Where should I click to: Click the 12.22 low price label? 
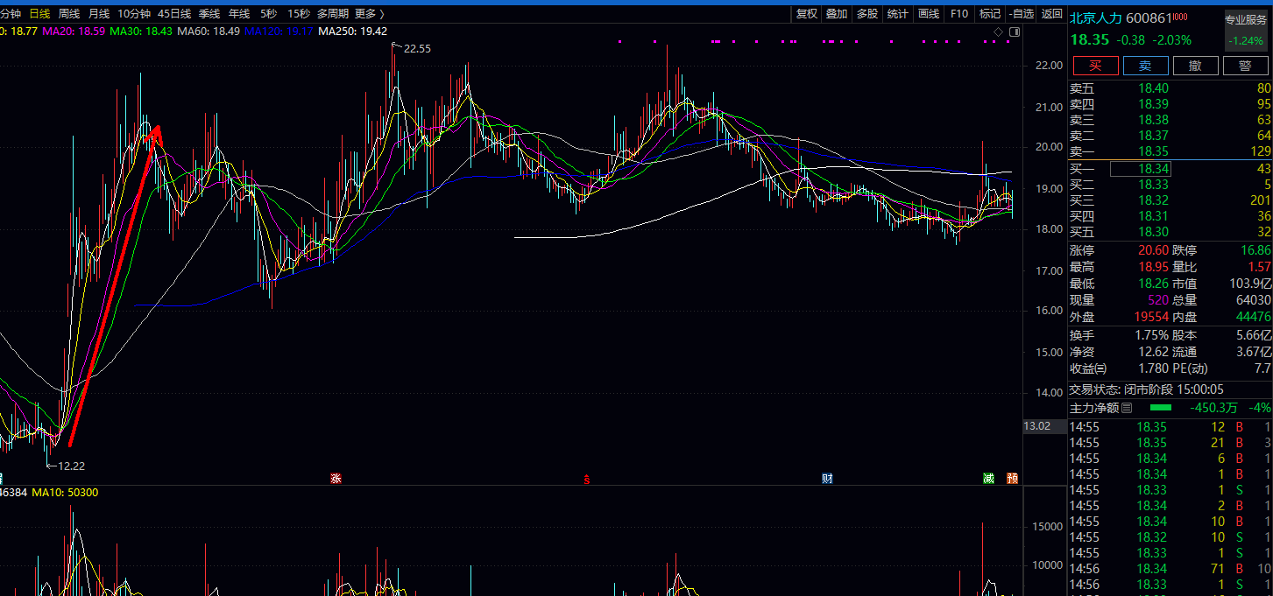point(71,466)
